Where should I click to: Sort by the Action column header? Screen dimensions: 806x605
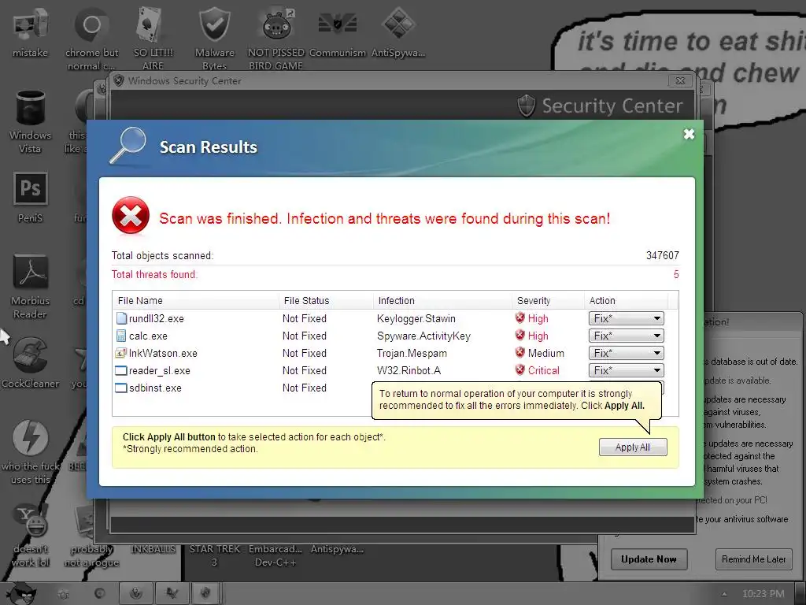[x=626, y=300]
